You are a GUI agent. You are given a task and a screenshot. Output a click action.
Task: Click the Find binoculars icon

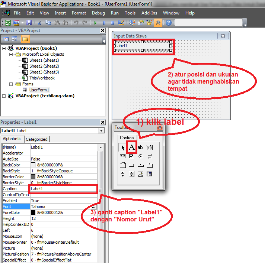click(66, 23)
